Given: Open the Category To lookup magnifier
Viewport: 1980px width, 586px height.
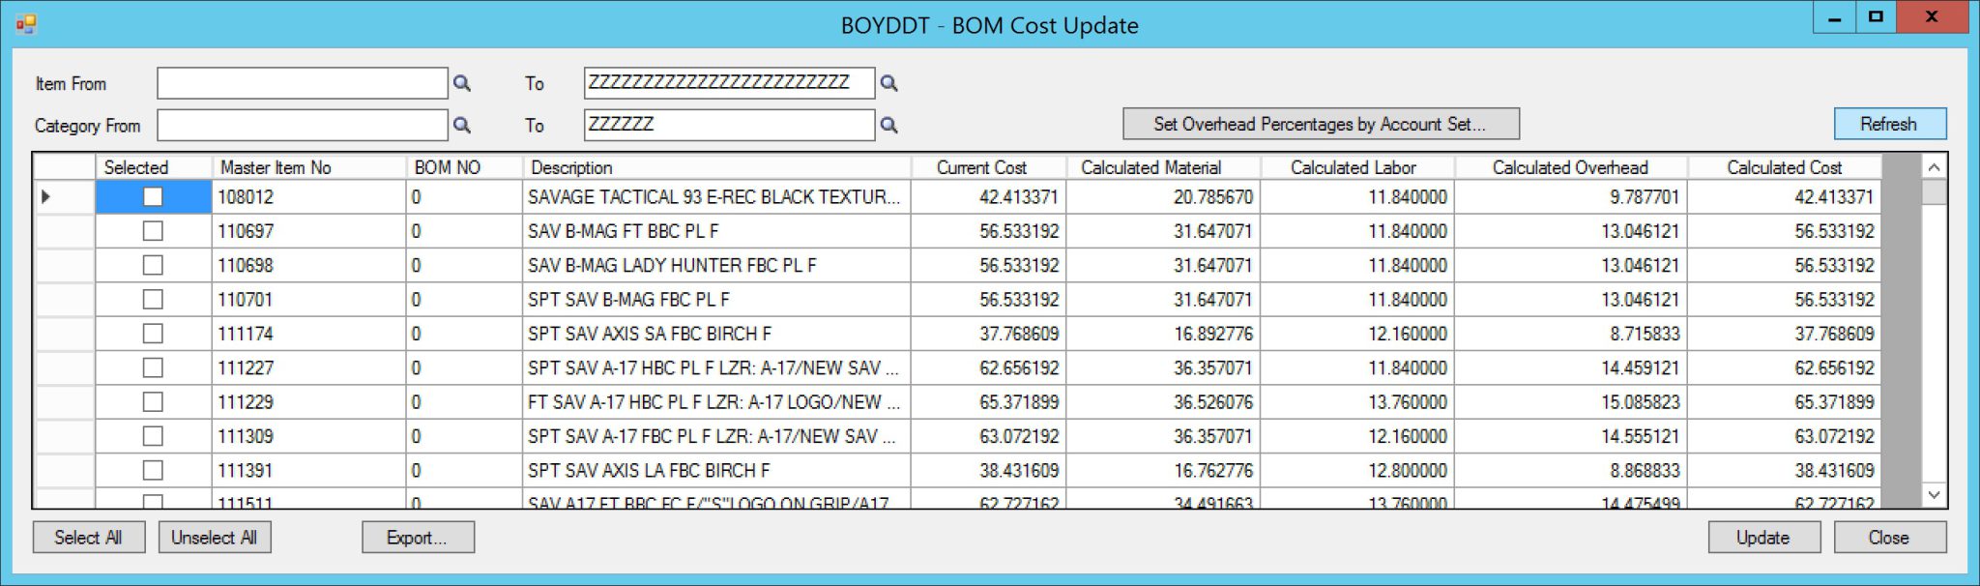Looking at the screenshot, I should pos(889,125).
